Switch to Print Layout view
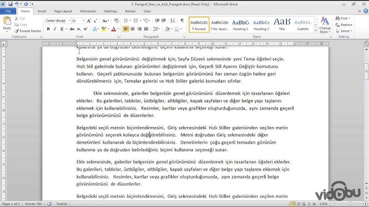 pos(293,204)
